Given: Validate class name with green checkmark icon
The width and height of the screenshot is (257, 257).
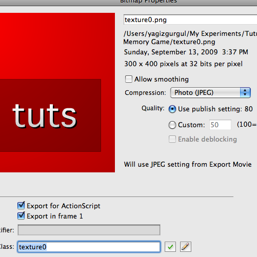Looking at the screenshot, I should click(x=170, y=247).
